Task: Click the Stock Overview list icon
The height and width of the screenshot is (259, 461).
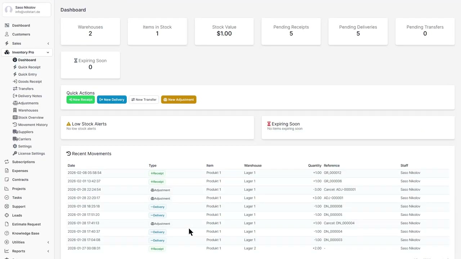Action: click(15, 118)
